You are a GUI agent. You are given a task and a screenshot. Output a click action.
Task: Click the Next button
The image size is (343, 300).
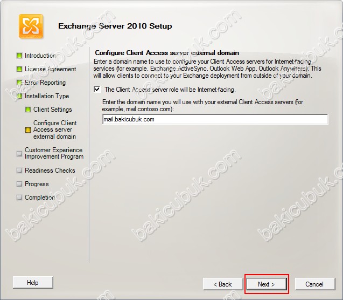click(x=267, y=284)
